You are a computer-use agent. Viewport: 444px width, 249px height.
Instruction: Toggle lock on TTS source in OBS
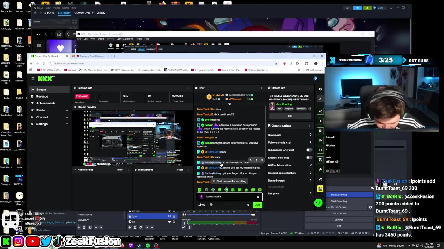point(174,221)
